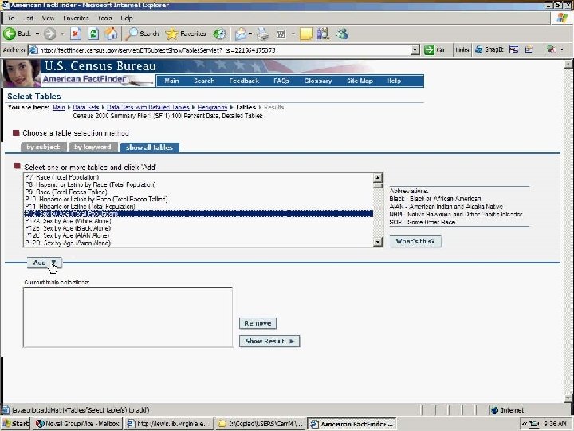The width and height of the screenshot is (574, 431).
Task: Open the View menu
Action: 48,18
